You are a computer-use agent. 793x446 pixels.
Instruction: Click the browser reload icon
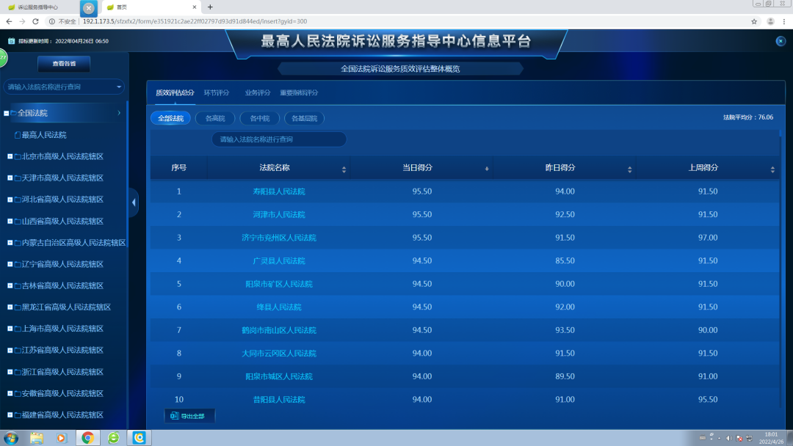coord(35,21)
